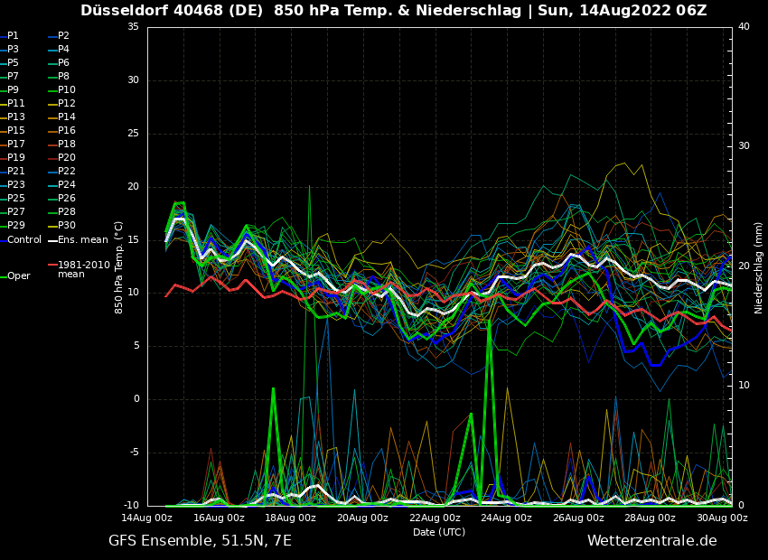
Task: Click the Wetterzentrale.de source text
Action: coord(651,541)
